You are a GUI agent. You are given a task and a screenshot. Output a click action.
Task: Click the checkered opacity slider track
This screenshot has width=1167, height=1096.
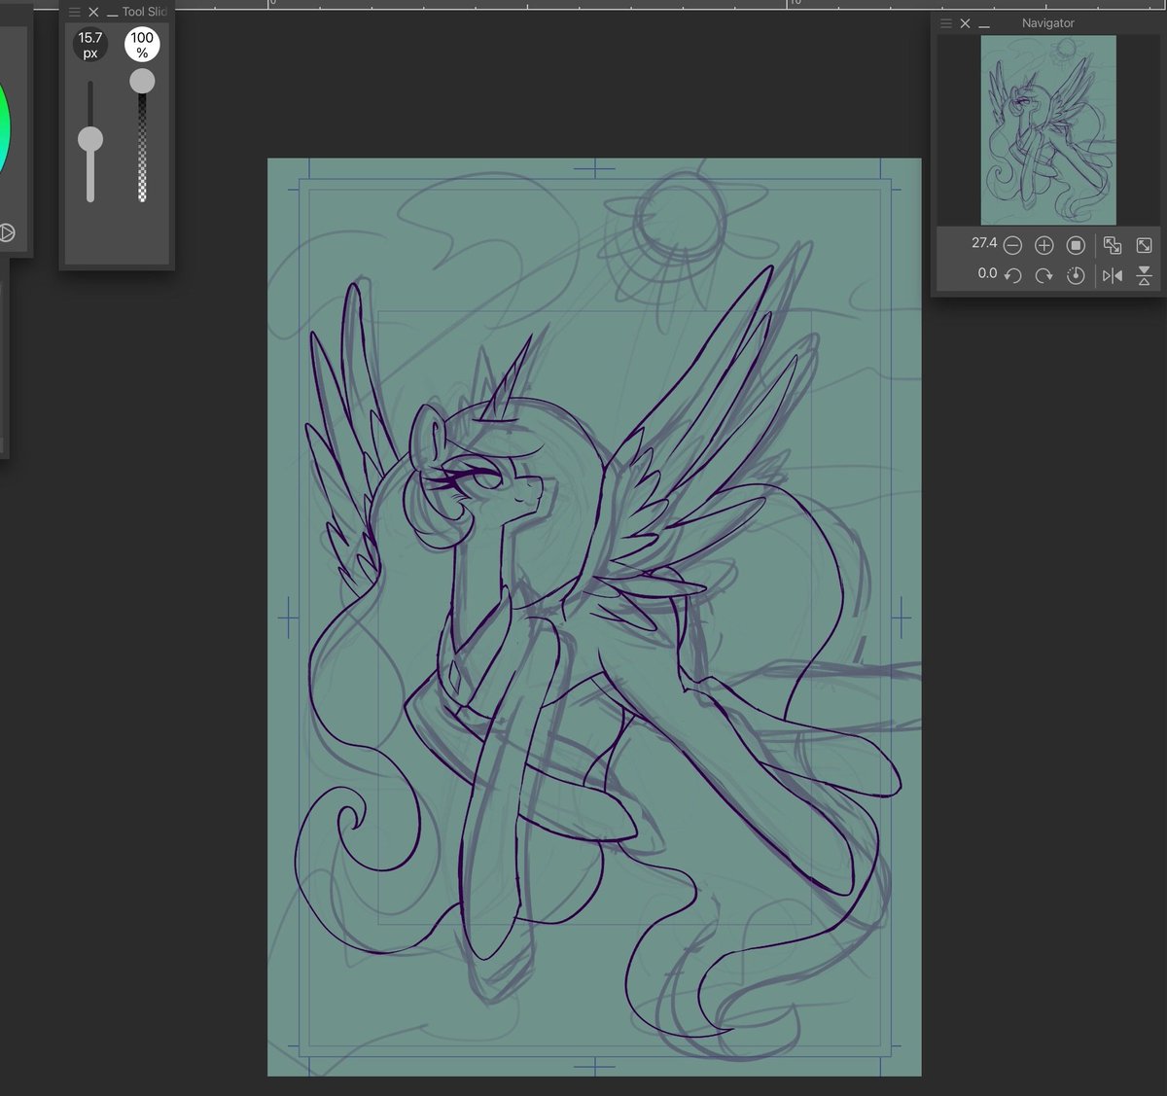tap(142, 148)
